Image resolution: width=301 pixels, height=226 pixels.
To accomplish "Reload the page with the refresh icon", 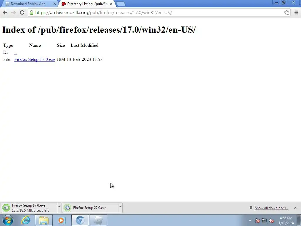I will [22, 13].
